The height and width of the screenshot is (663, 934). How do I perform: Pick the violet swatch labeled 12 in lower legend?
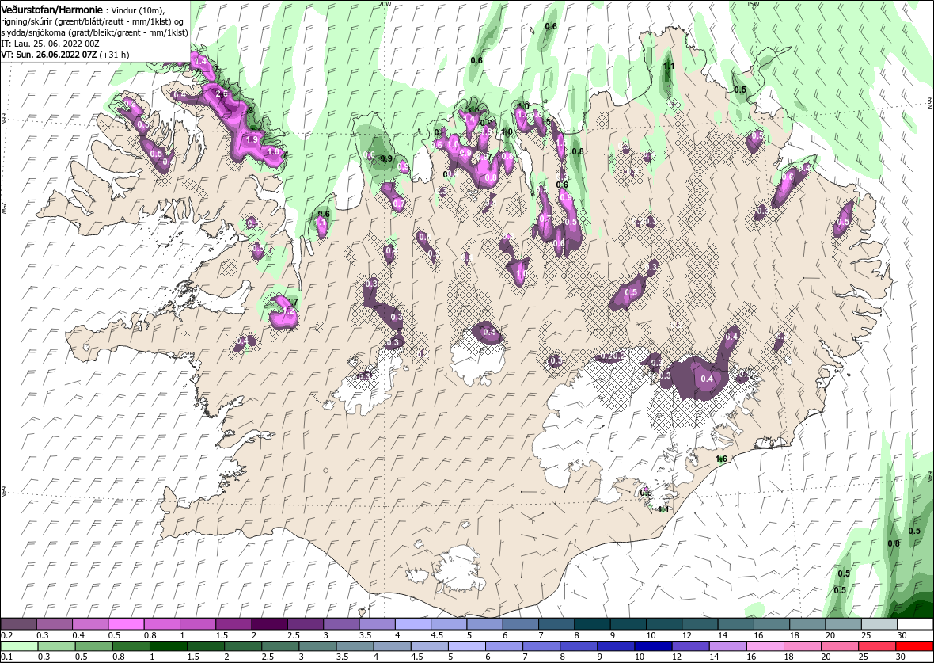click(691, 647)
